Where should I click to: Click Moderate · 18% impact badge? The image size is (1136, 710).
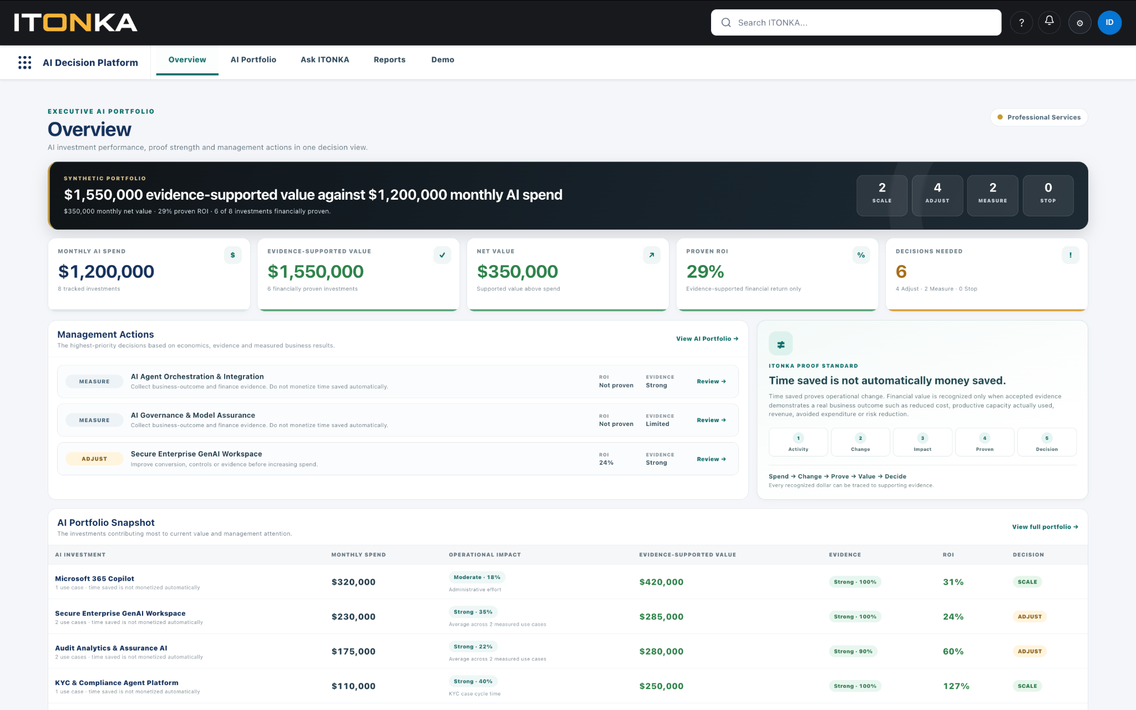476,577
